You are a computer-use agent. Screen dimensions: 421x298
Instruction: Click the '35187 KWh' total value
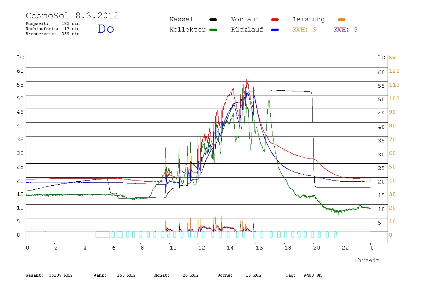(x=61, y=275)
